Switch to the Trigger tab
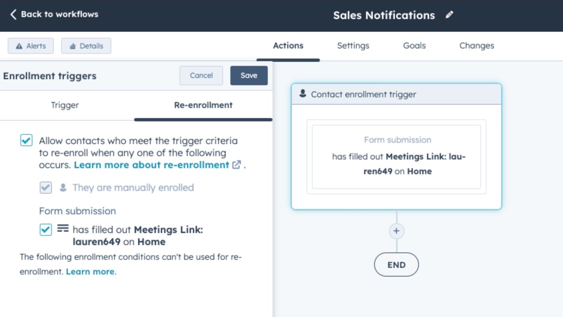Viewport: 563px width, 317px height. tap(65, 105)
